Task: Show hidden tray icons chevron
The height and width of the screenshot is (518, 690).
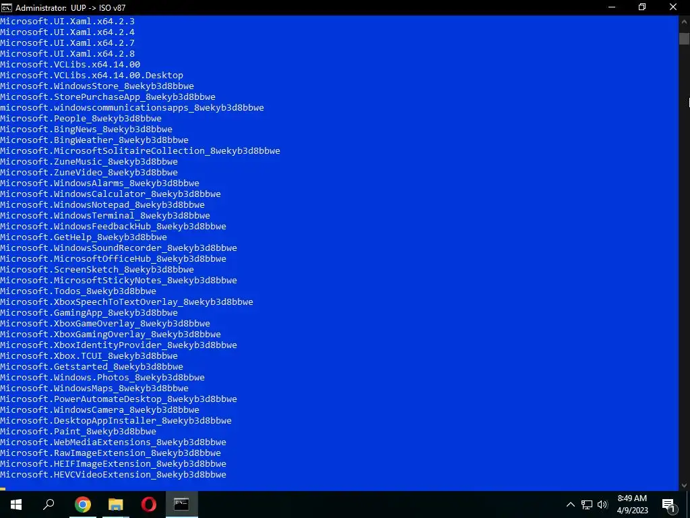Action: 570,505
